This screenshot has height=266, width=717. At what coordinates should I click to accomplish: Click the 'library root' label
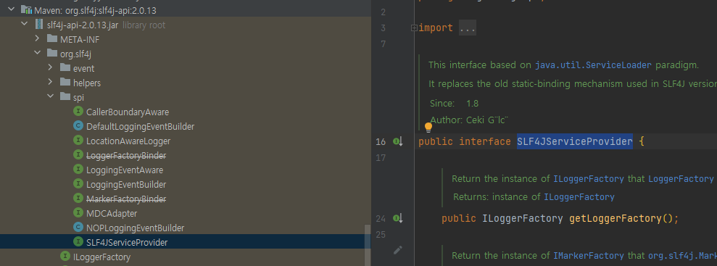click(144, 25)
